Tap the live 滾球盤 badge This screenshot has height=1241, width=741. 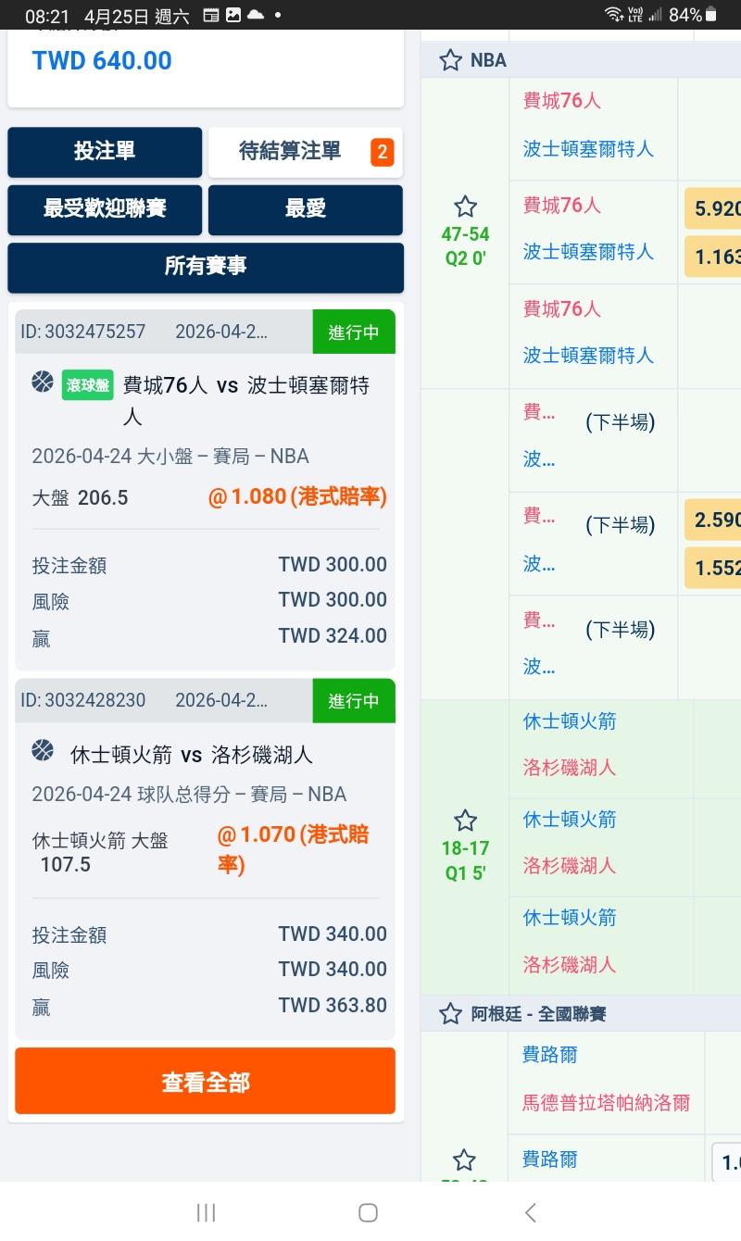88,385
